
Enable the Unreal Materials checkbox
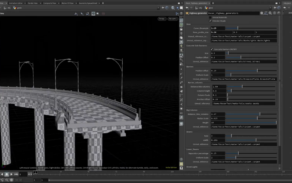pyautogui.click(x=210, y=17)
